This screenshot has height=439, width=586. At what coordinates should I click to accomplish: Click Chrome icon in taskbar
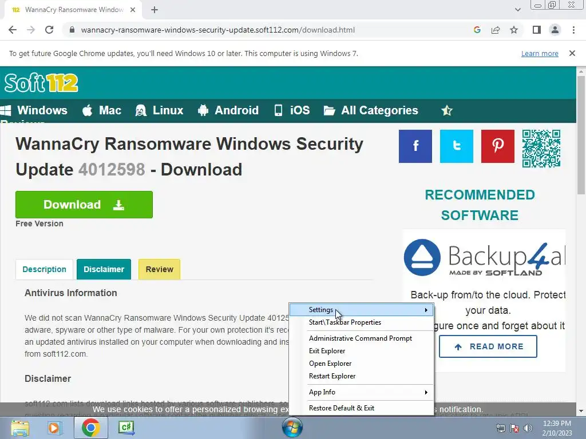(91, 428)
